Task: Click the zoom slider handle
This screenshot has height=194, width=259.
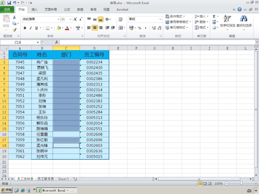Action: coord(241,183)
